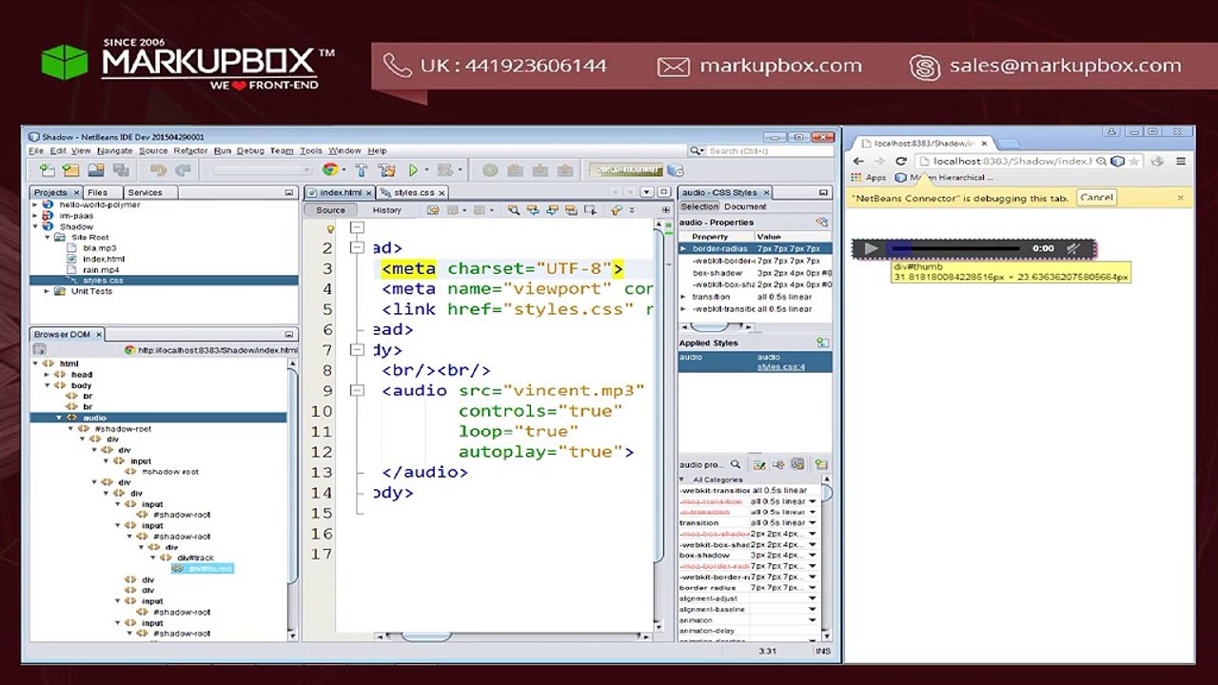Click the audio player seek track
1218x685 pixels.
click(x=956, y=248)
